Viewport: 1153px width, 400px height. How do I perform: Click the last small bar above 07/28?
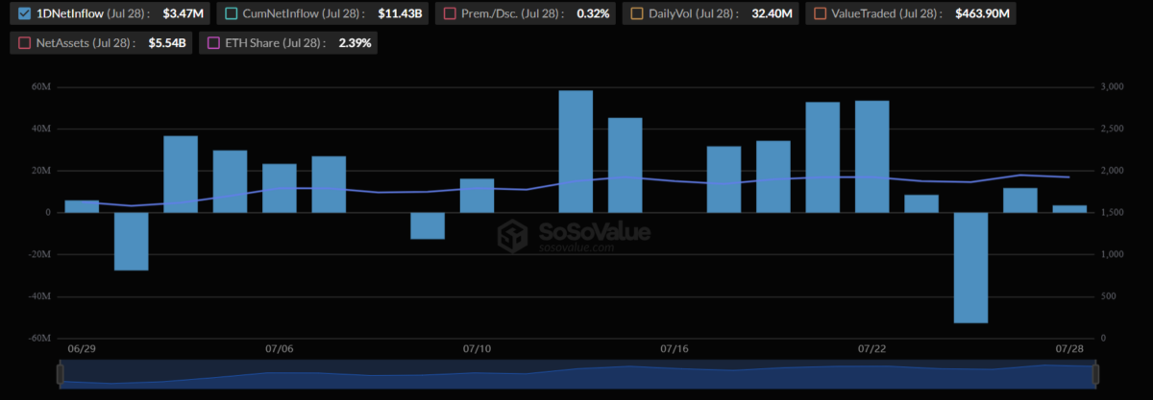1069,209
